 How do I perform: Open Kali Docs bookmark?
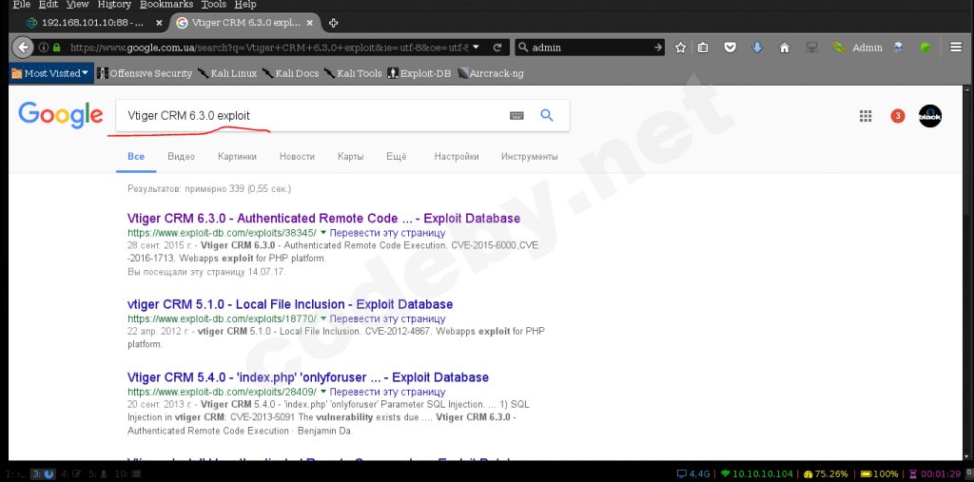291,73
